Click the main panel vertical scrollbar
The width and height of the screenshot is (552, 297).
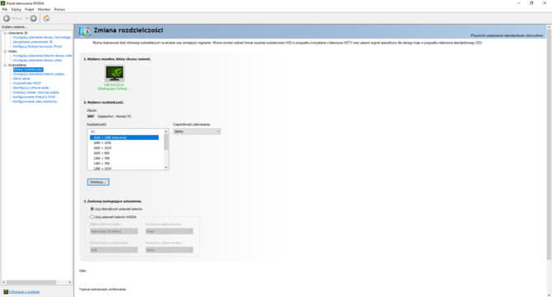point(549,145)
